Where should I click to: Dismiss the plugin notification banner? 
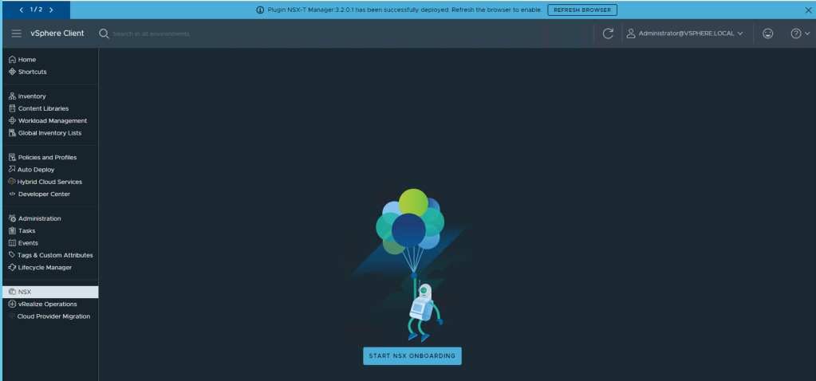click(x=807, y=10)
